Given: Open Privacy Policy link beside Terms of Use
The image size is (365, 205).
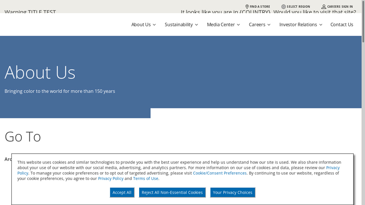Looking at the screenshot, I should (x=110, y=179).
